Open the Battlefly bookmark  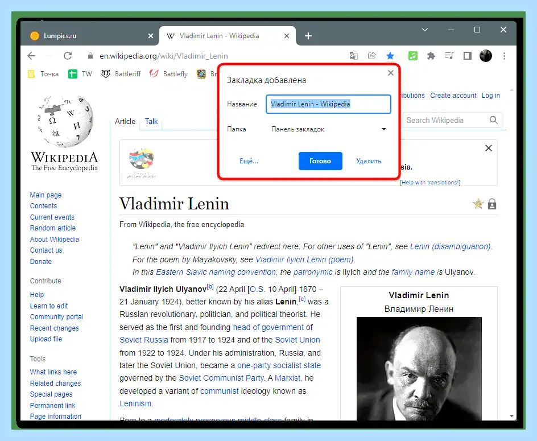coord(169,73)
